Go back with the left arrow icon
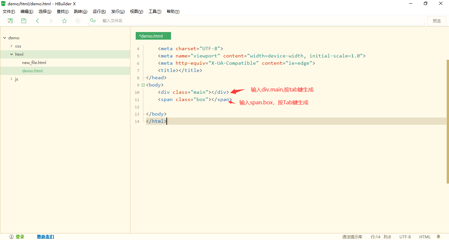 [x=37, y=21]
